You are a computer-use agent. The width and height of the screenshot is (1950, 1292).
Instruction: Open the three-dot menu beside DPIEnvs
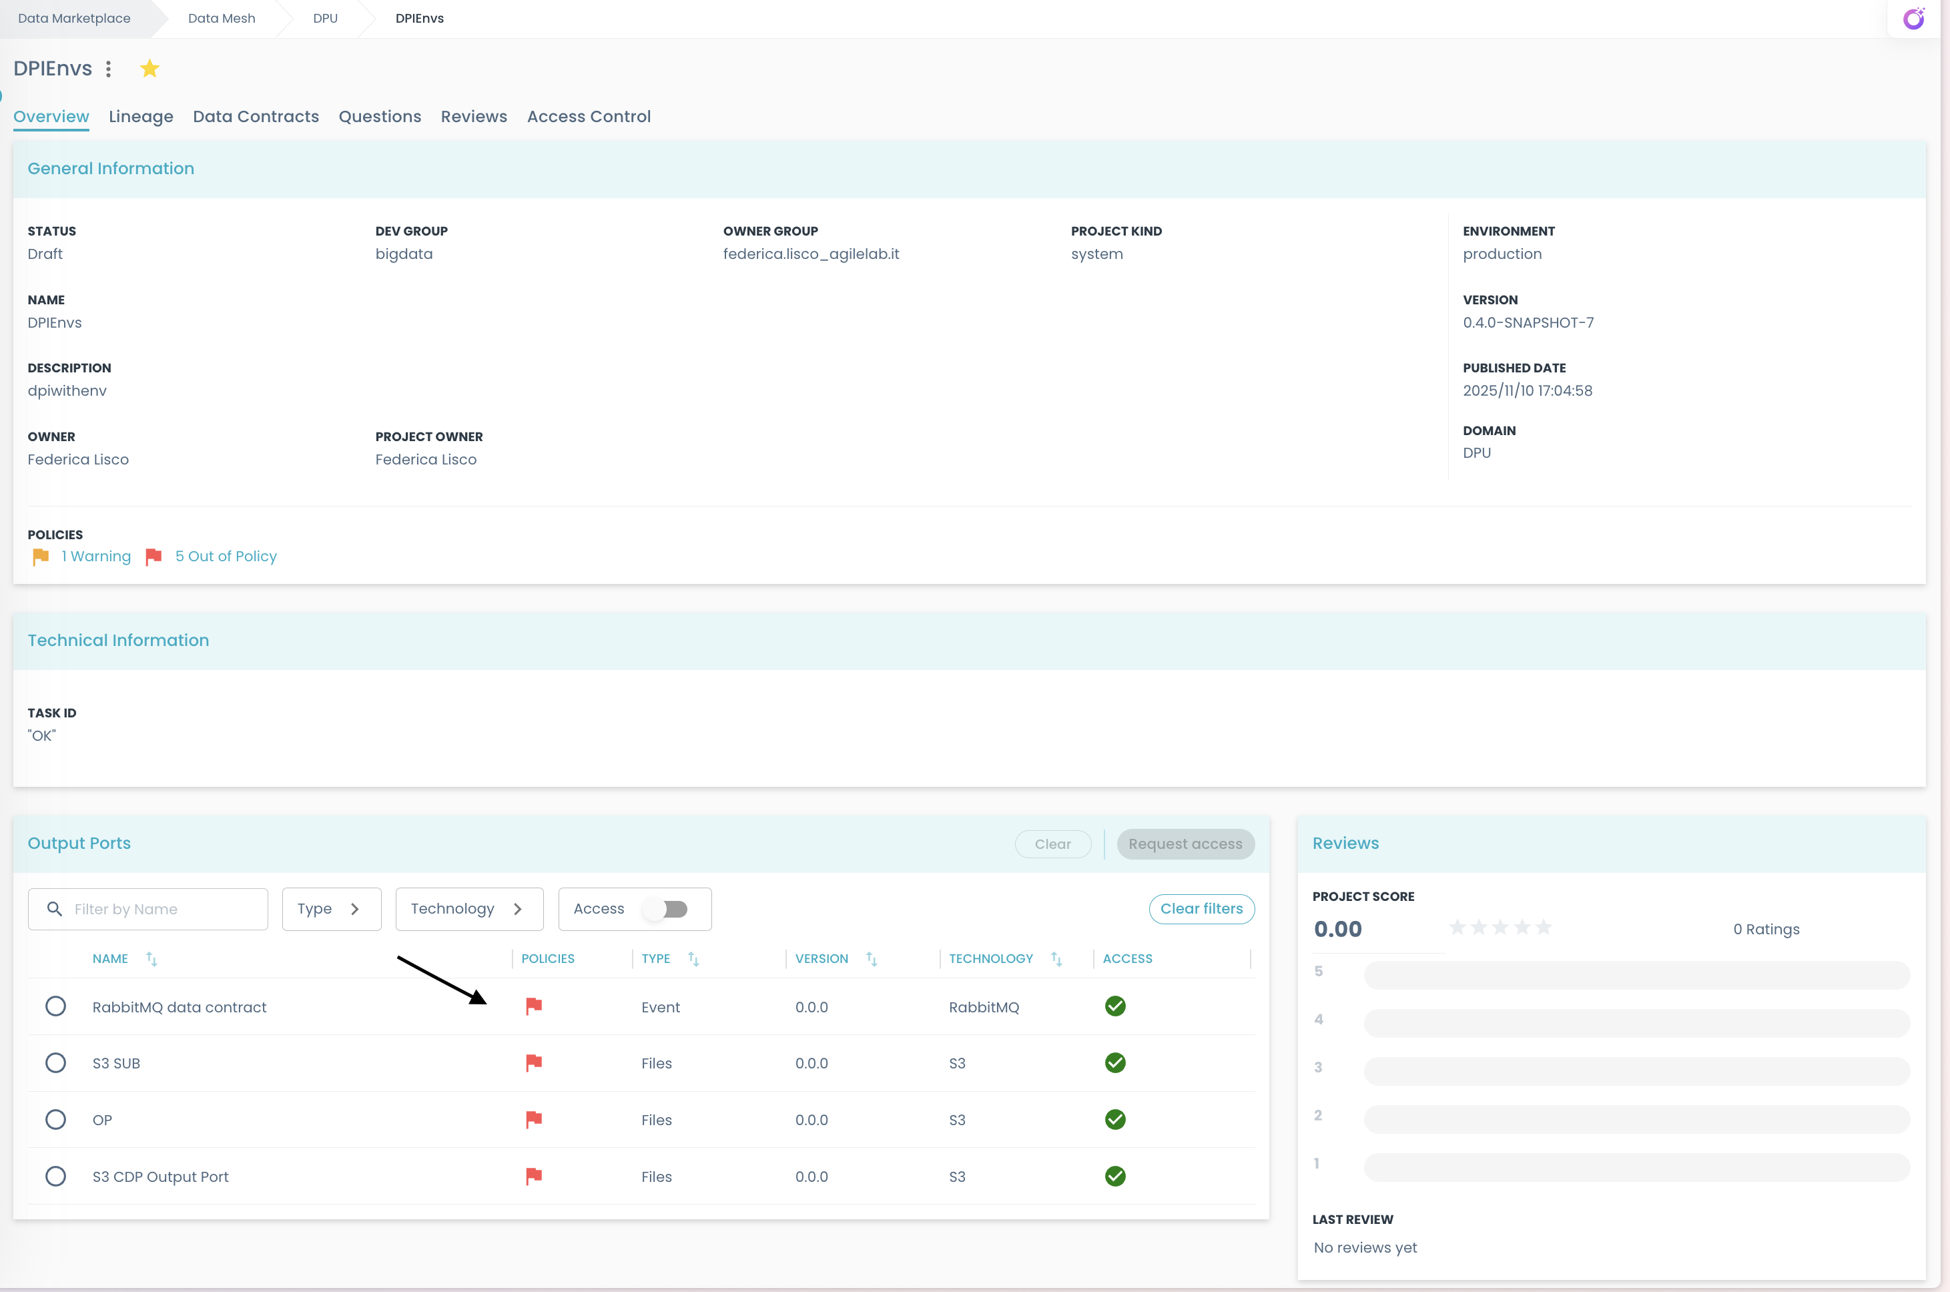point(109,68)
